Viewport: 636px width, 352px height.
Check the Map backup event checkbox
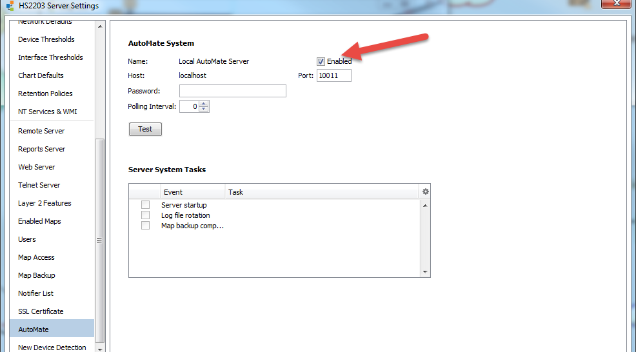tap(146, 226)
